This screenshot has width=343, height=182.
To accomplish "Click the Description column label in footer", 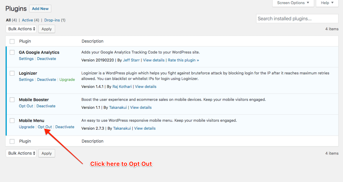I will pyautogui.click(x=93, y=141).
